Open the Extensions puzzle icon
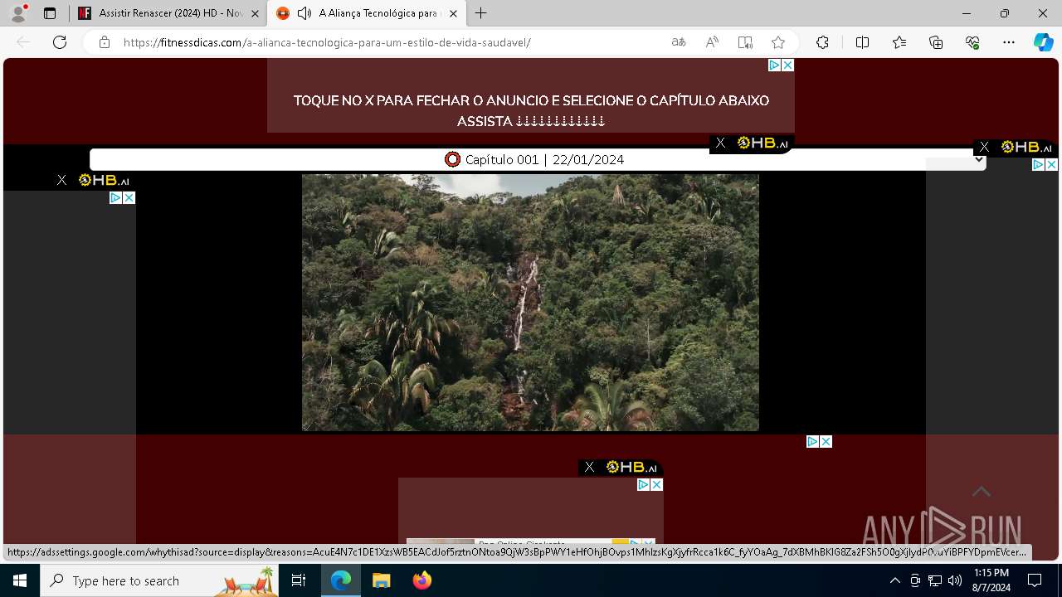This screenshot has width=1062, height=597. [x=822, y=42]
